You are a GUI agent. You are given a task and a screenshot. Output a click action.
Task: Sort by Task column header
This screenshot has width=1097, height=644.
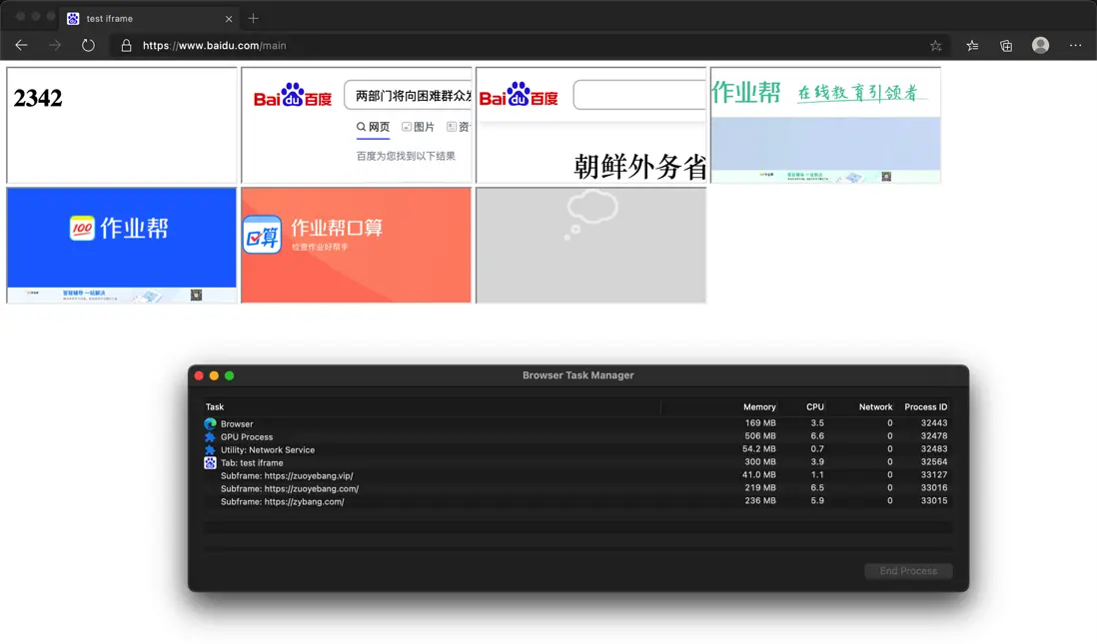click(x=215, y=407)
